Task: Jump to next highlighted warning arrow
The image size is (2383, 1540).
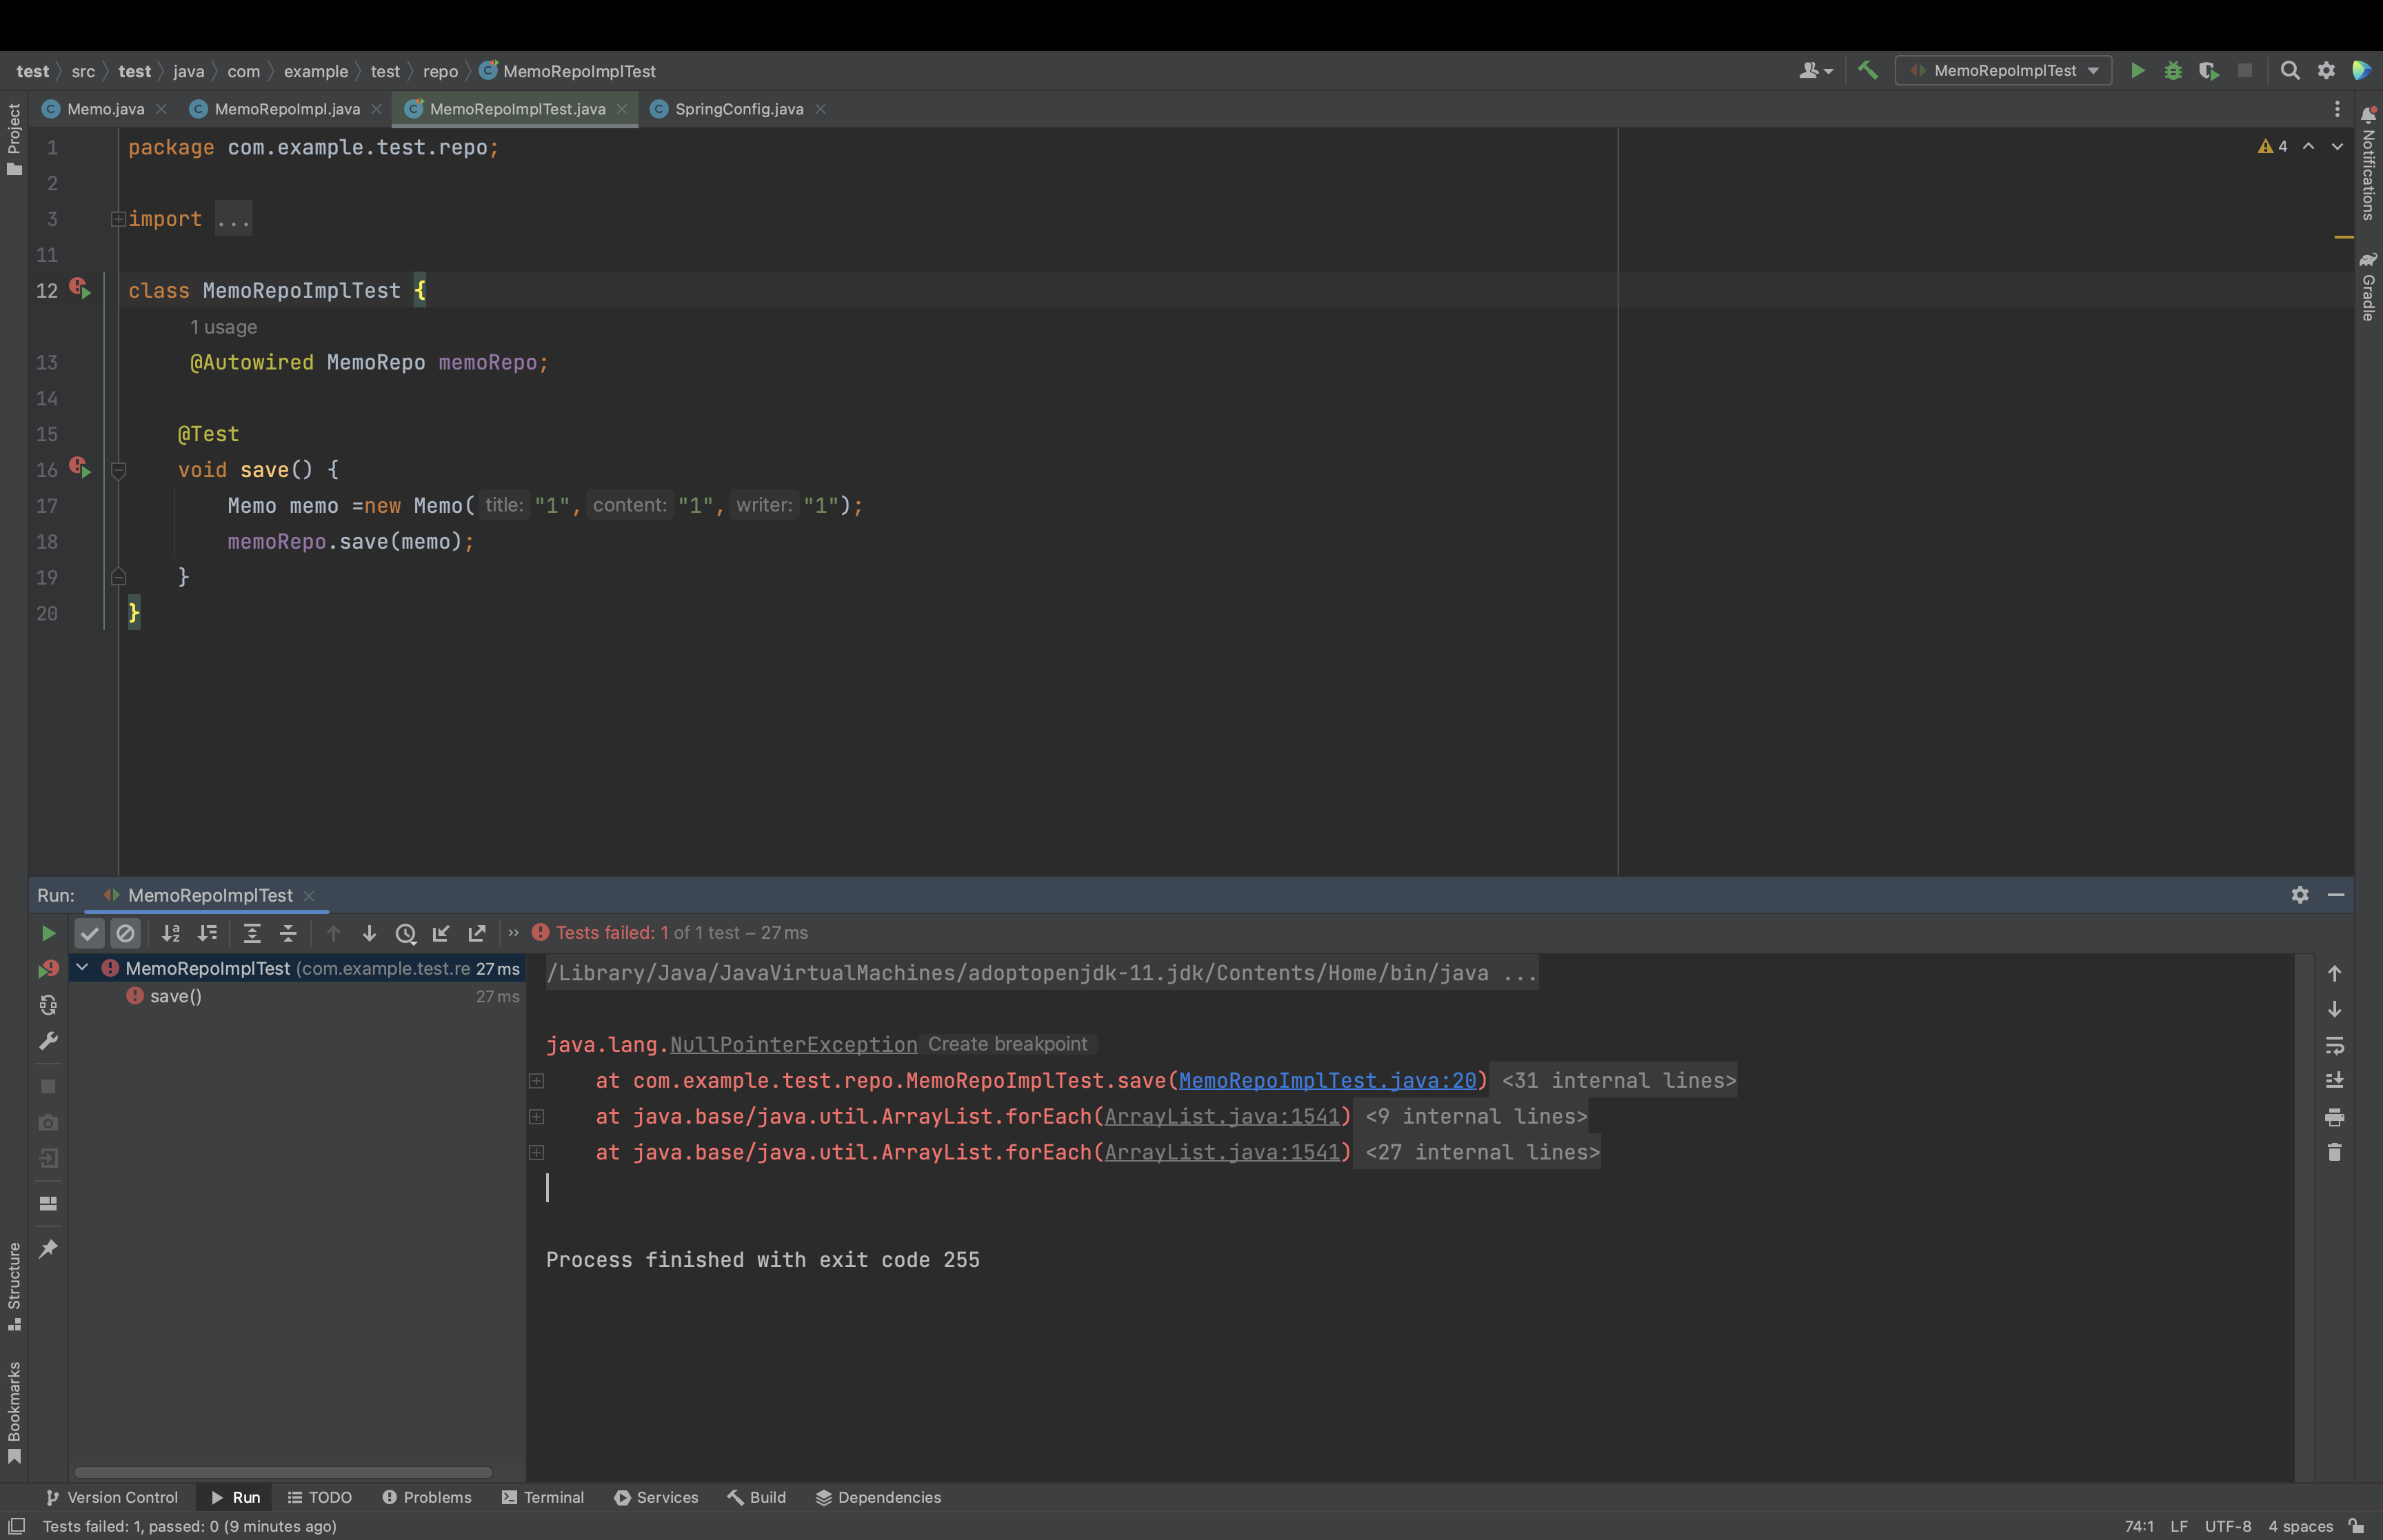Action: pyautogui.click(x=2337, y=146)
